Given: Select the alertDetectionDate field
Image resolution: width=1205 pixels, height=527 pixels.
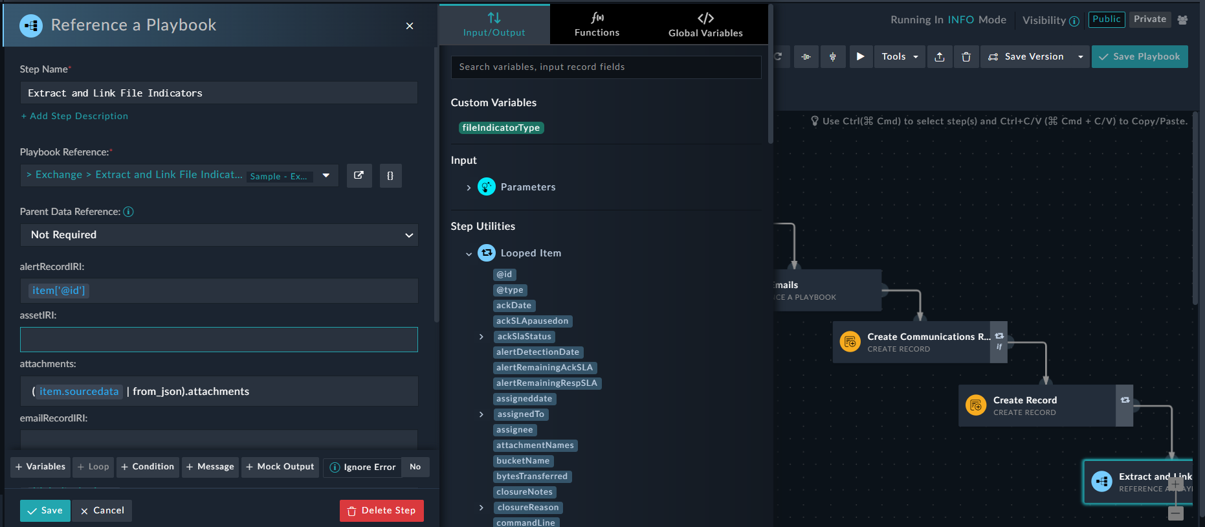Looking at the screenshot, I should coord(538,352).
